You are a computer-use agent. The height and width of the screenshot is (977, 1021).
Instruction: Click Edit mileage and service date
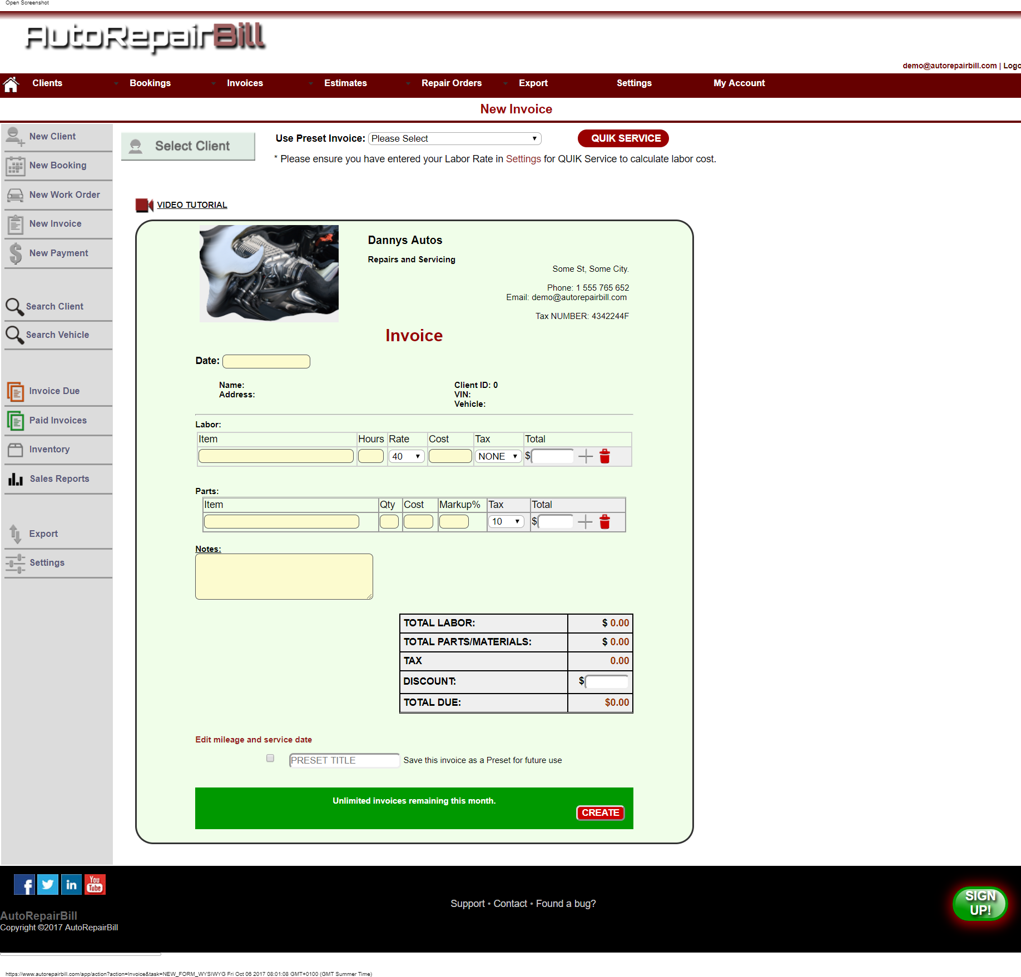[x=254, y=740]
